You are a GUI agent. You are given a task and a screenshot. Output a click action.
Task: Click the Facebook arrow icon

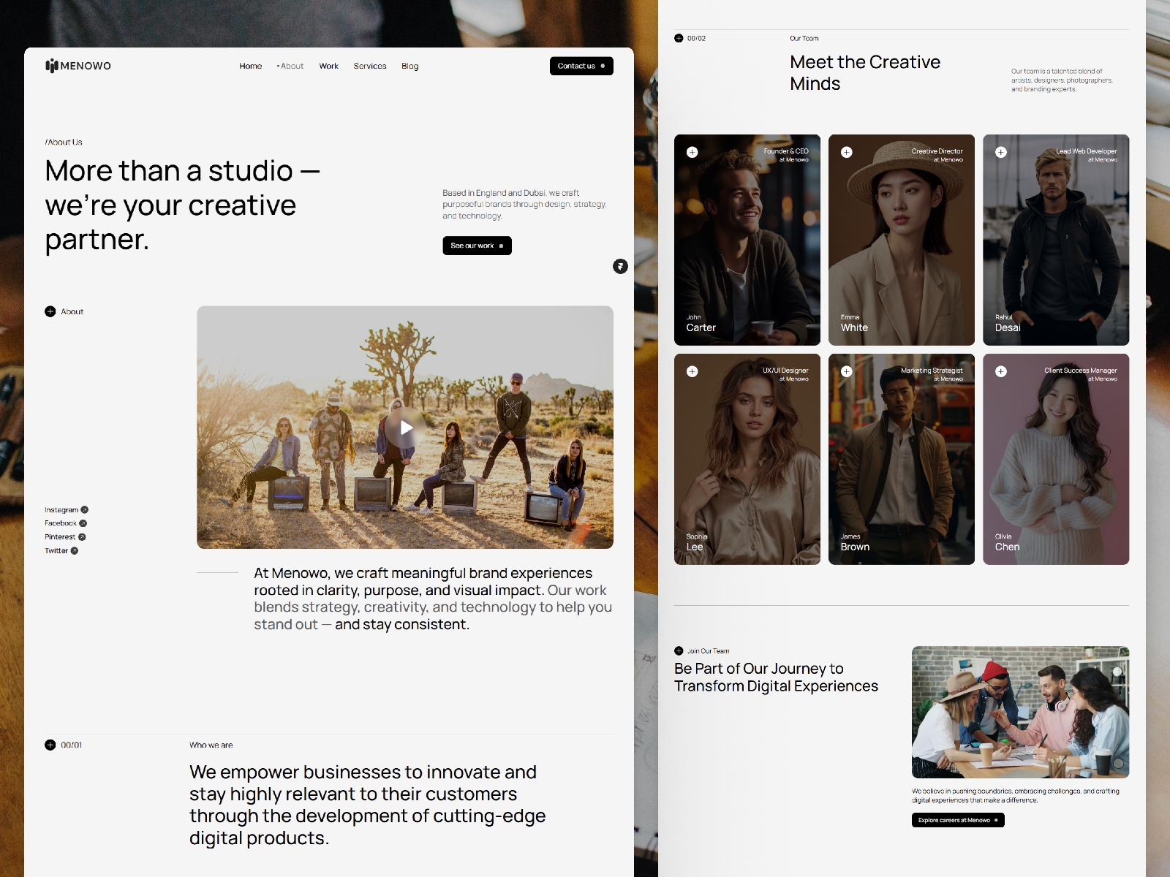[x=83, y=523]
